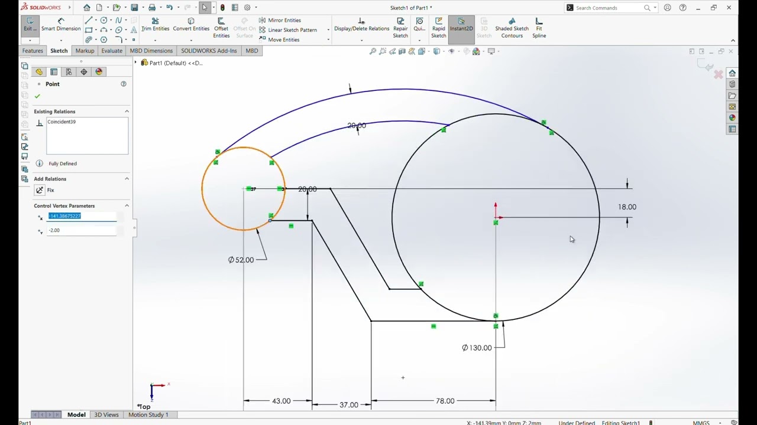
Task: Switch to Motion Study 1 tab
Action: [148, 414]
